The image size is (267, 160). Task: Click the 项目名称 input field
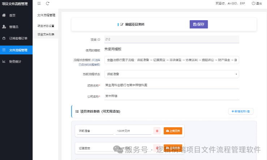click(x=172, y=85)
